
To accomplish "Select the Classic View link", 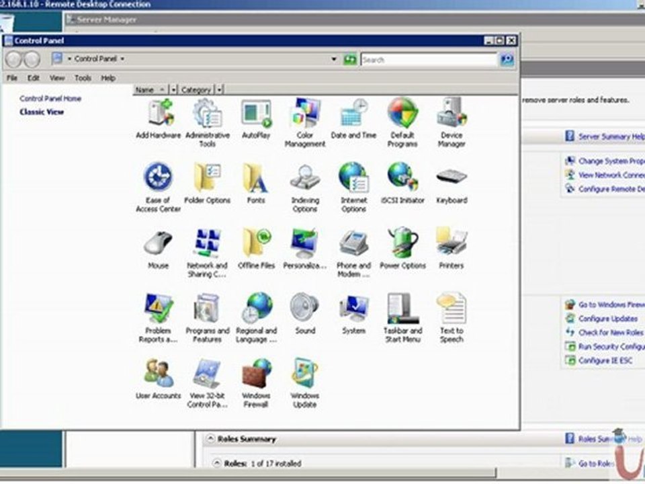I will (42, 112).
